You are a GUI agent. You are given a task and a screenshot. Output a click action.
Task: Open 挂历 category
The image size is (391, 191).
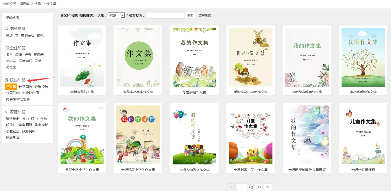click(34, 118)
